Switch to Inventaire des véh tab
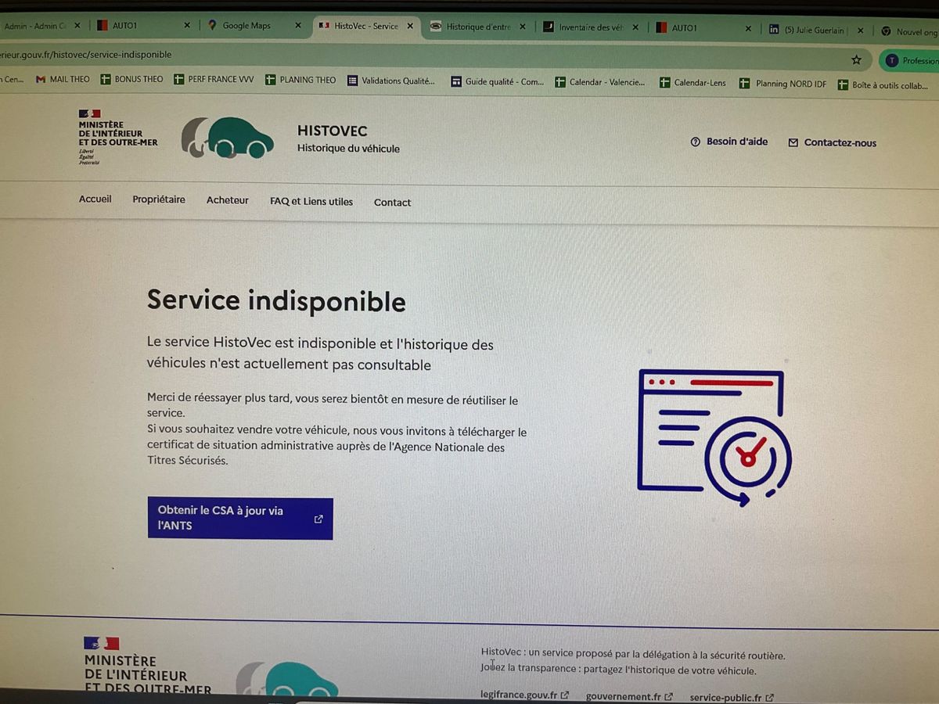This screenshot has height=704, width=939. coord(591,27)
